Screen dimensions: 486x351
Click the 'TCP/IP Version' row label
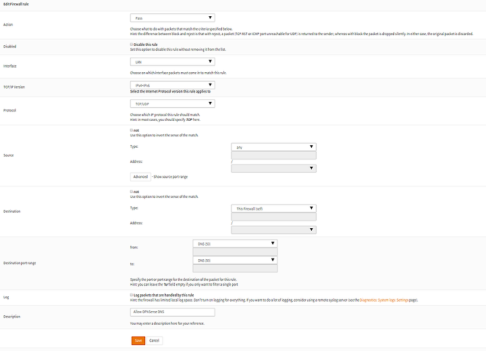pyautogui.click(x=14, y=87)
